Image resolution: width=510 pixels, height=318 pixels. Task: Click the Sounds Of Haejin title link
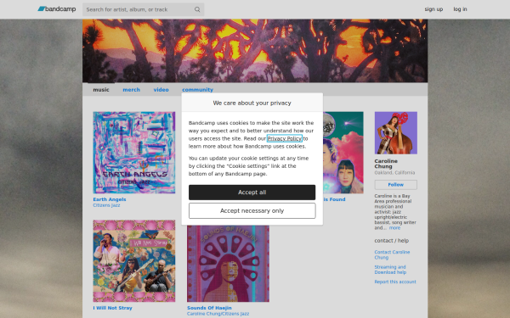tap(209, 308)
